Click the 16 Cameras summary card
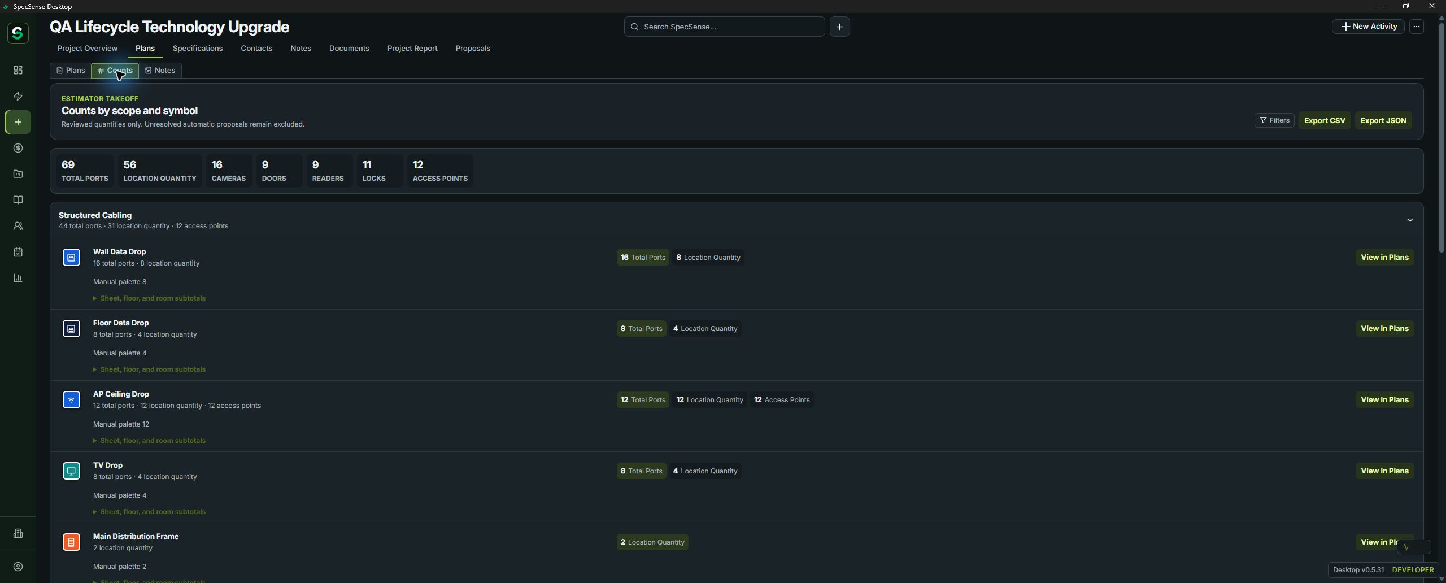Image resolution: width=1446 pixels, height=583 pixels. (229, 171)
